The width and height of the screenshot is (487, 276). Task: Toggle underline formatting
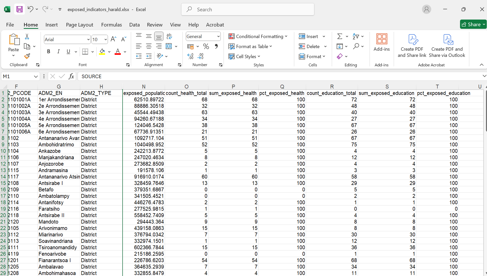68,51
